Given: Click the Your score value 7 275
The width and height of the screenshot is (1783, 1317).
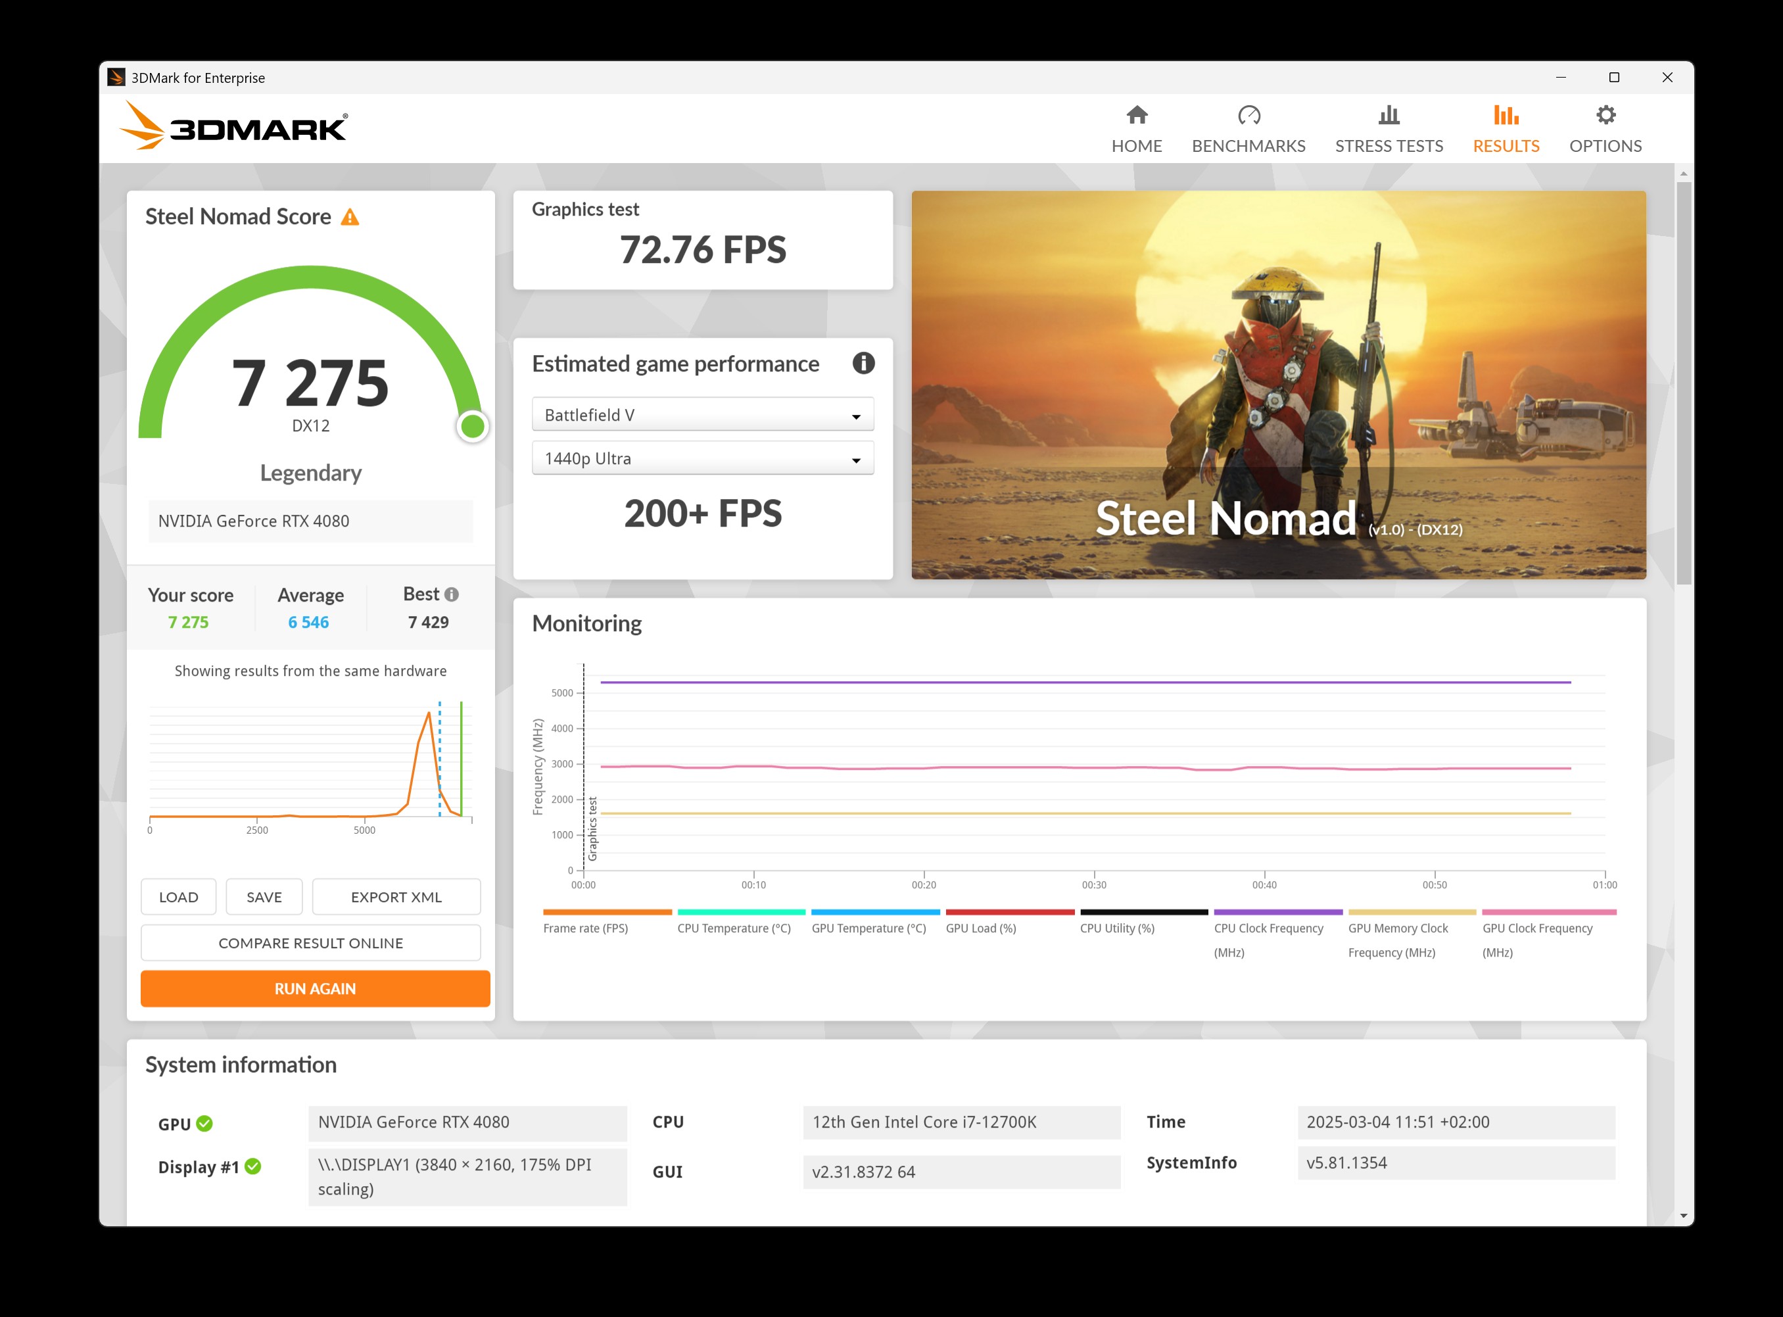Looking at the screenshot, I should 188,622.
